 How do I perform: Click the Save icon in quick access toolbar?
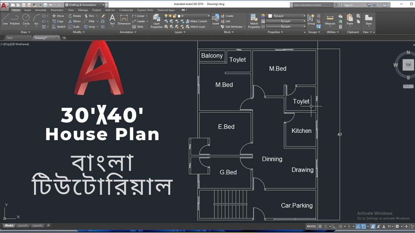24,5
